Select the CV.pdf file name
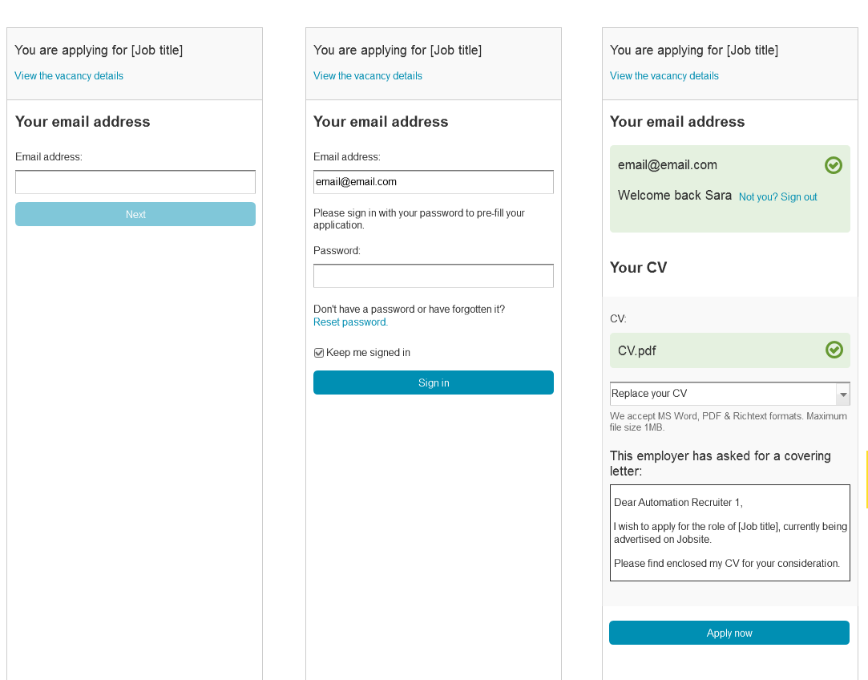The height and width of the screenshot is (680, 868). (636, 350)
